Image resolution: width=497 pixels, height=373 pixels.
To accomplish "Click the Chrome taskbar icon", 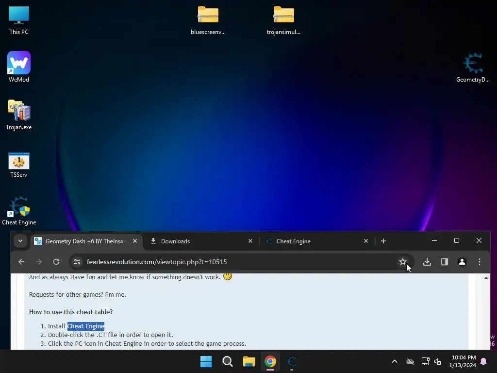I will click(x=270, y=361).
